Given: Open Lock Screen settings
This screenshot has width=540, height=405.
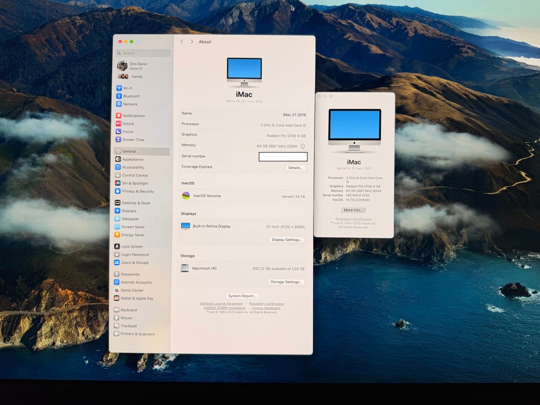Looking at the screenshot, I should [x=128, y=246].
